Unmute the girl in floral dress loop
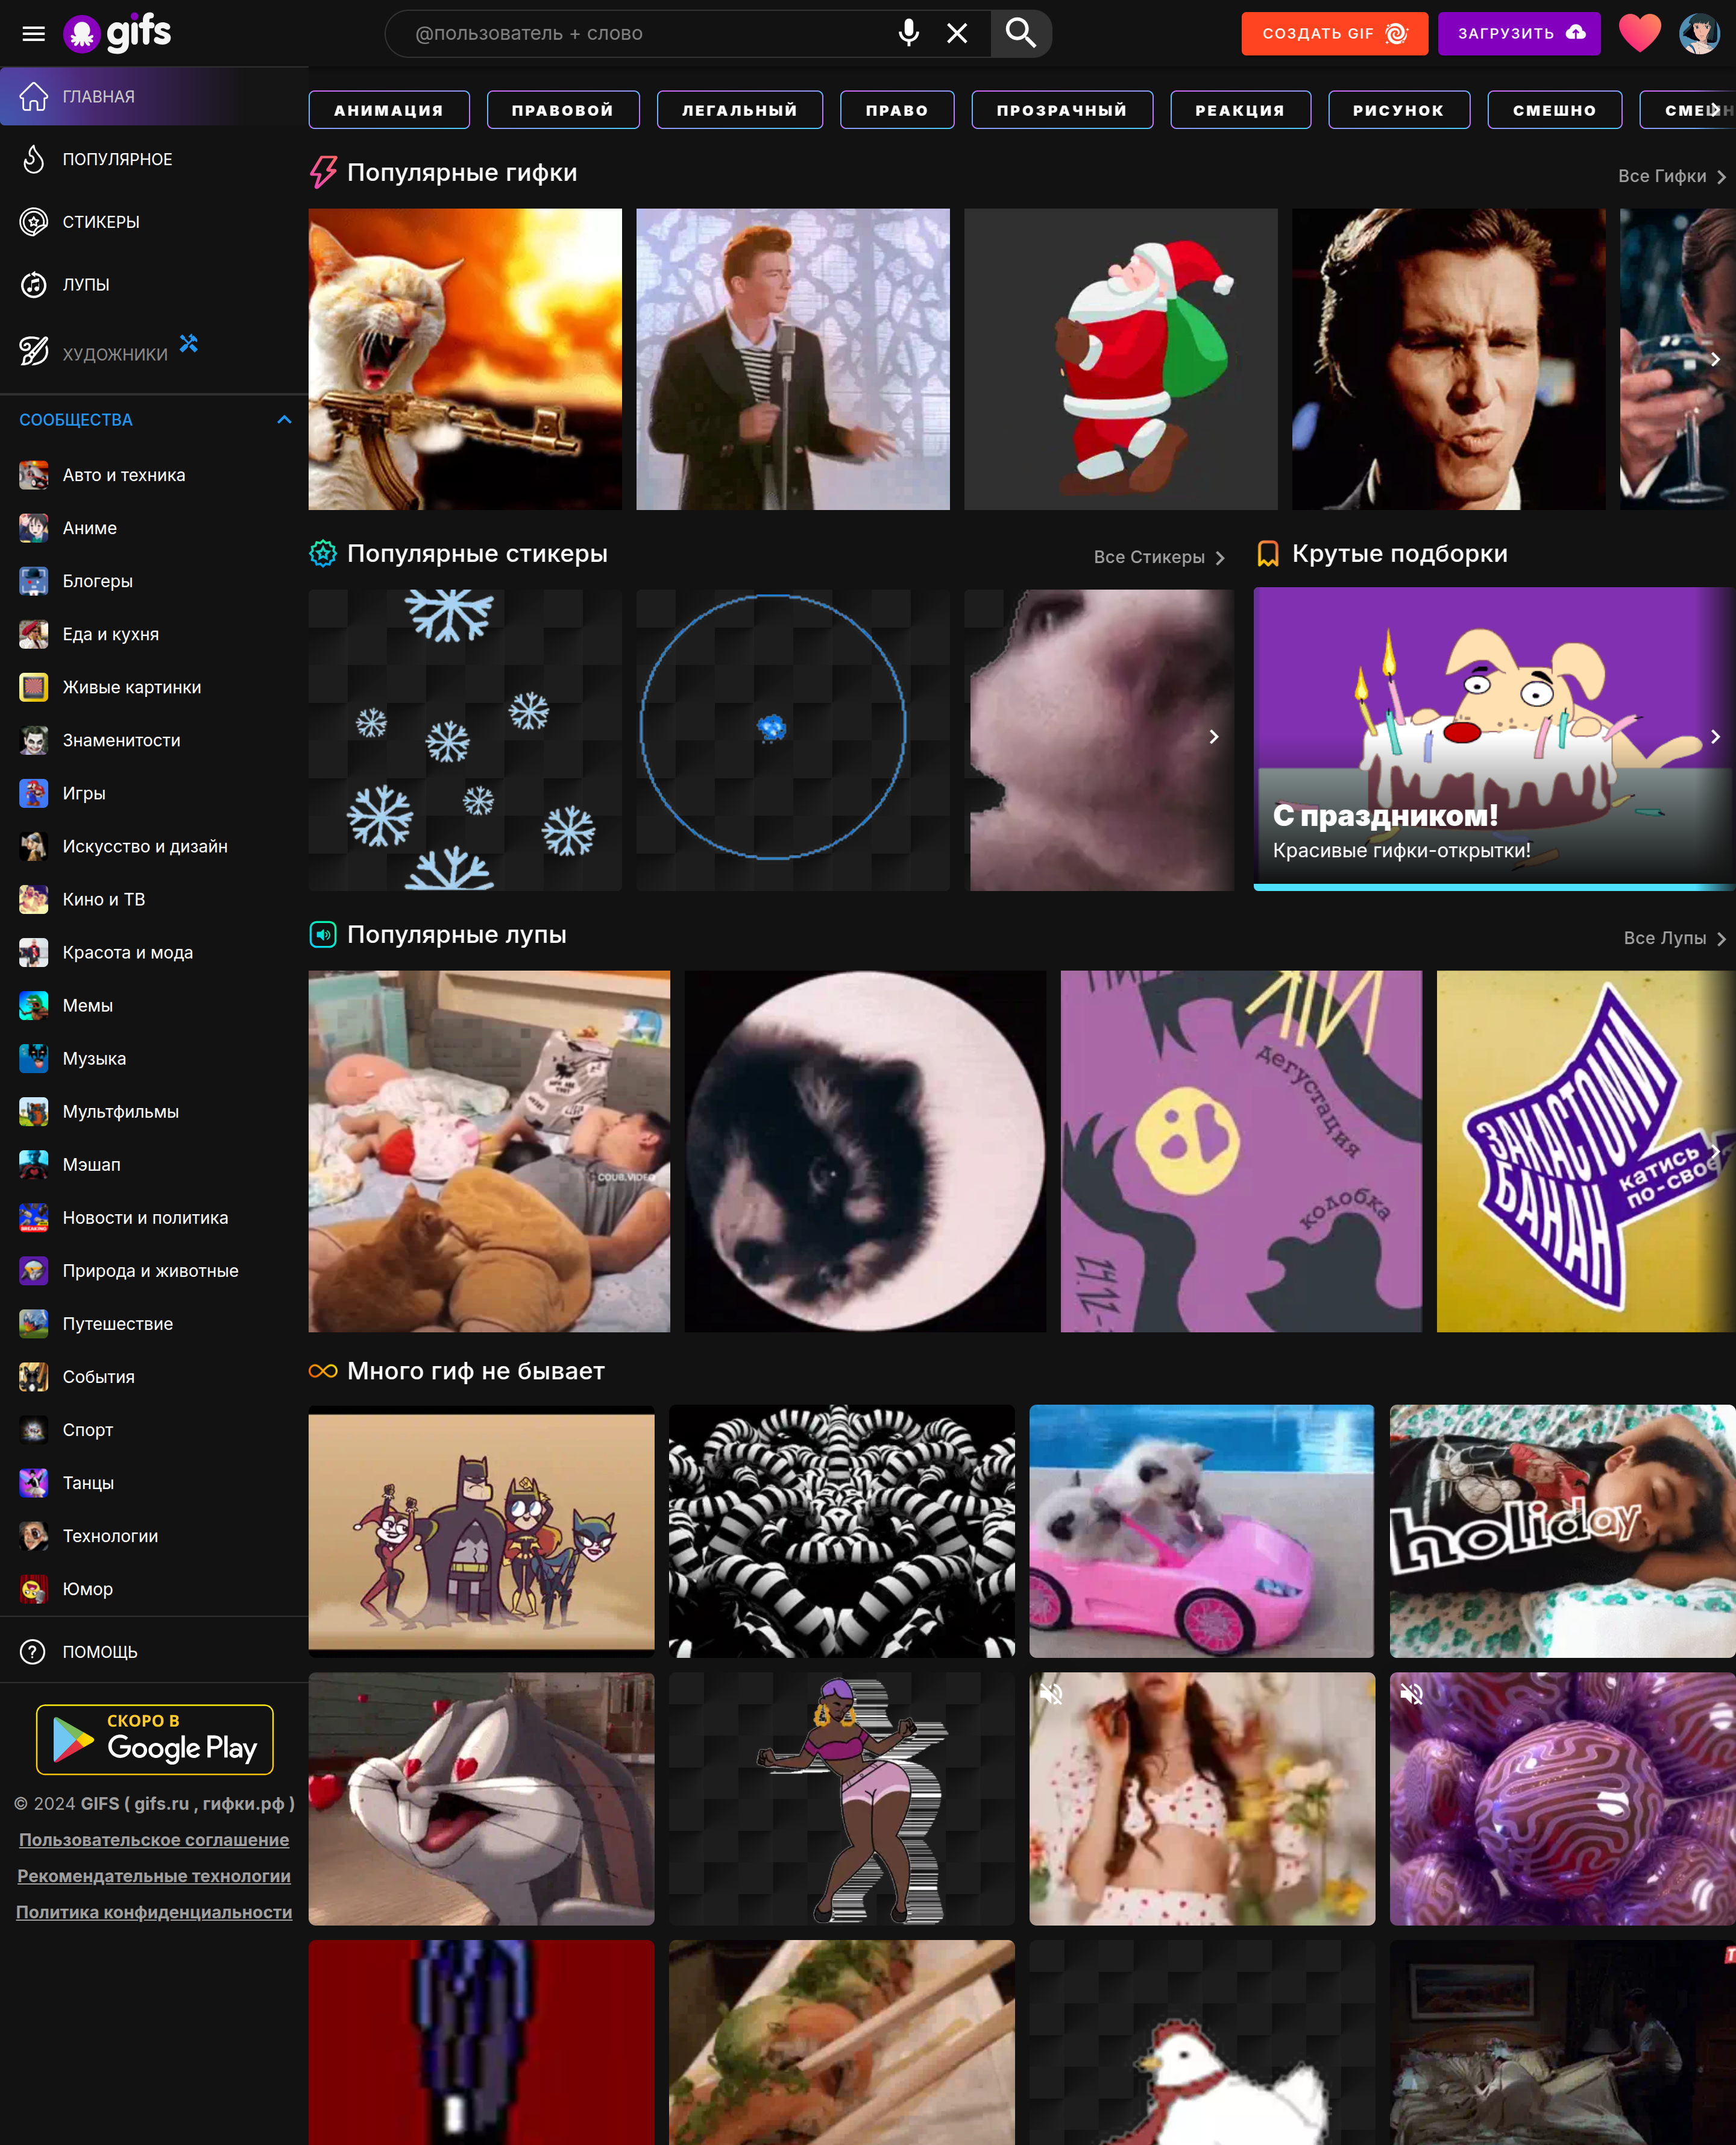1736x2145 pixels. (1051, 1694)
